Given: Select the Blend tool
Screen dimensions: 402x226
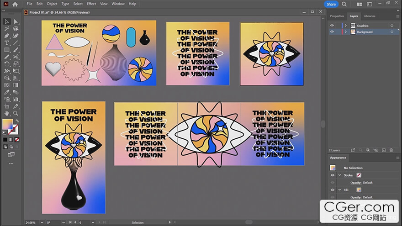Looking at the screenshot, I should [16, 92].
